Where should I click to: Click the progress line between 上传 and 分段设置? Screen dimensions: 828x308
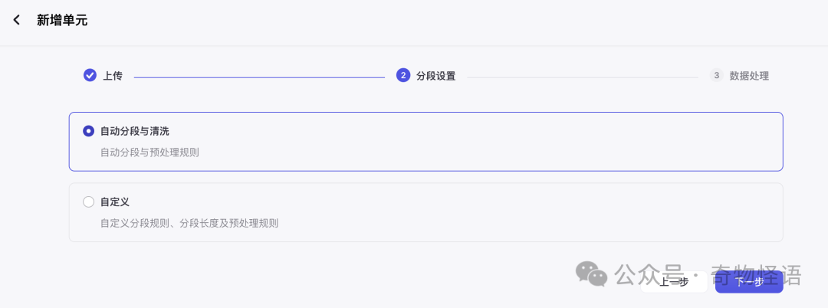click(x=259, y=77)
